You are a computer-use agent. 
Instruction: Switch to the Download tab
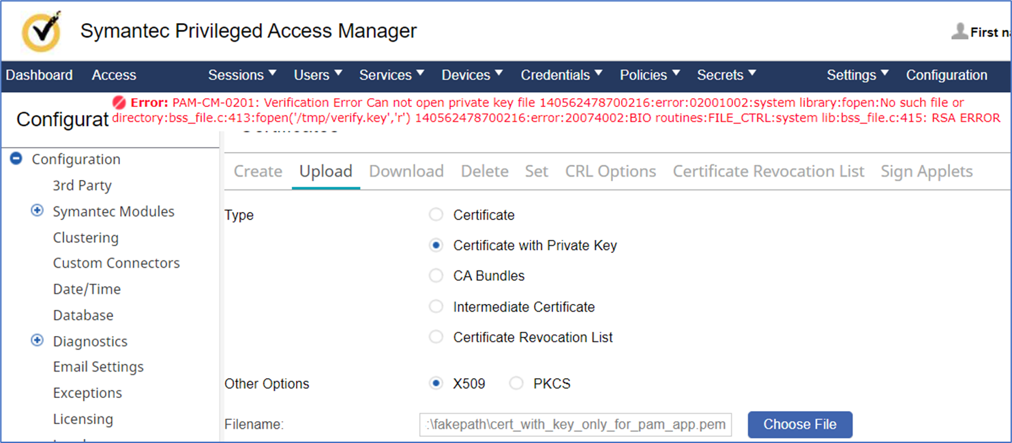406,171
